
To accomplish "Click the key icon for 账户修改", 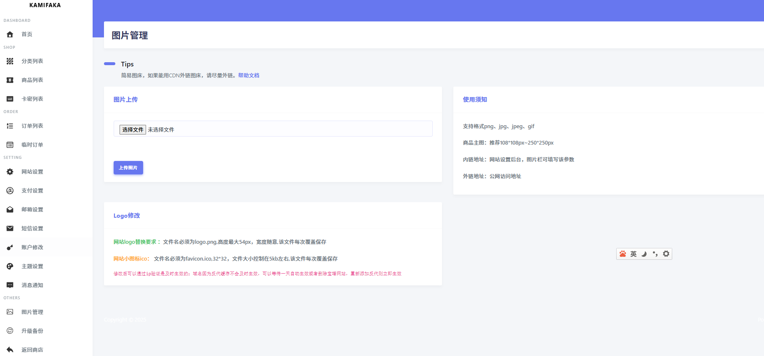I will [10, 248].
